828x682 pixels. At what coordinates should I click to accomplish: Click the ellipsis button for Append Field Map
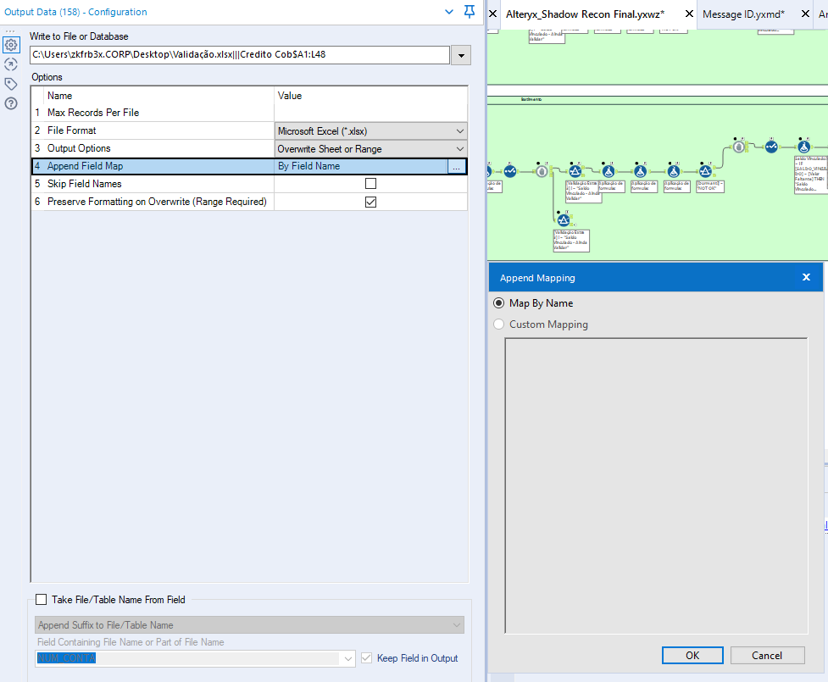click(x=456, y=166)
